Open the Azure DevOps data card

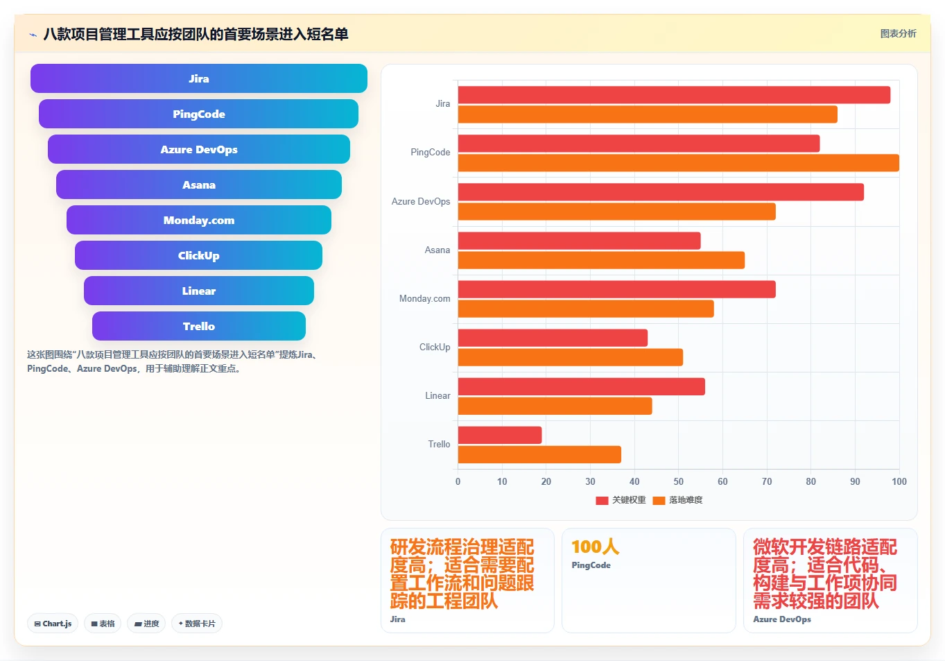coord(830,581)
